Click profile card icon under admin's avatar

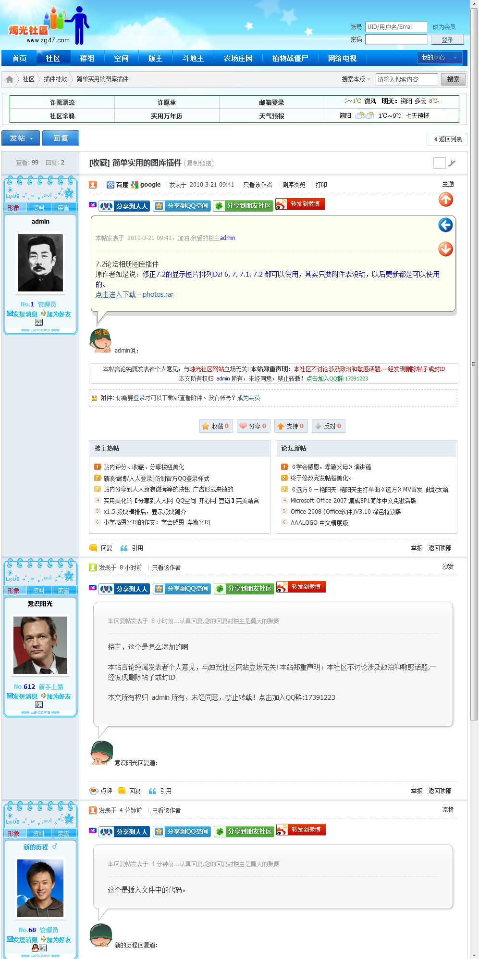click(39, 322)
